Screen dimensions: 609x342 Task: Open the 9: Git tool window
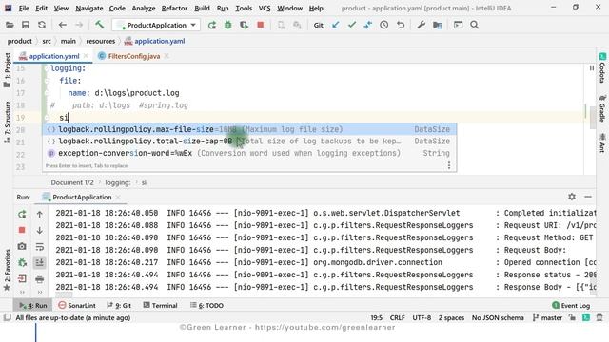coord(119,306)
